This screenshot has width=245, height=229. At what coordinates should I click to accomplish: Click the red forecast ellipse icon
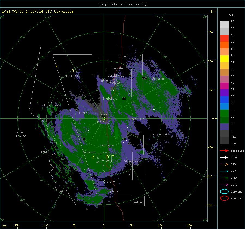pos(224,198)
